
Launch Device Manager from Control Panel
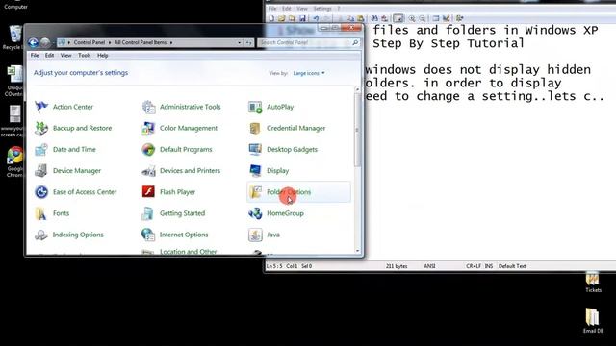[67, 171]
